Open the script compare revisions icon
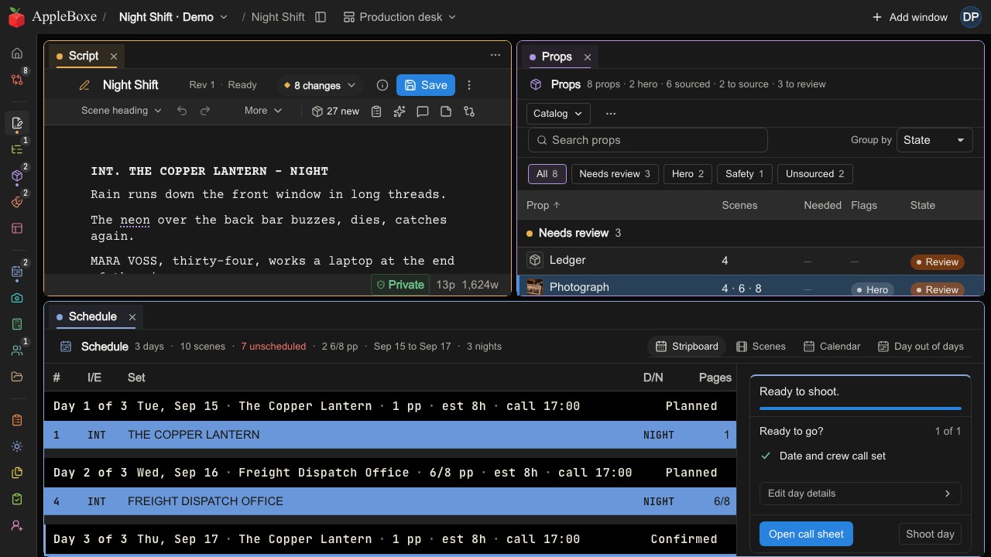 [x=469, y=111]
